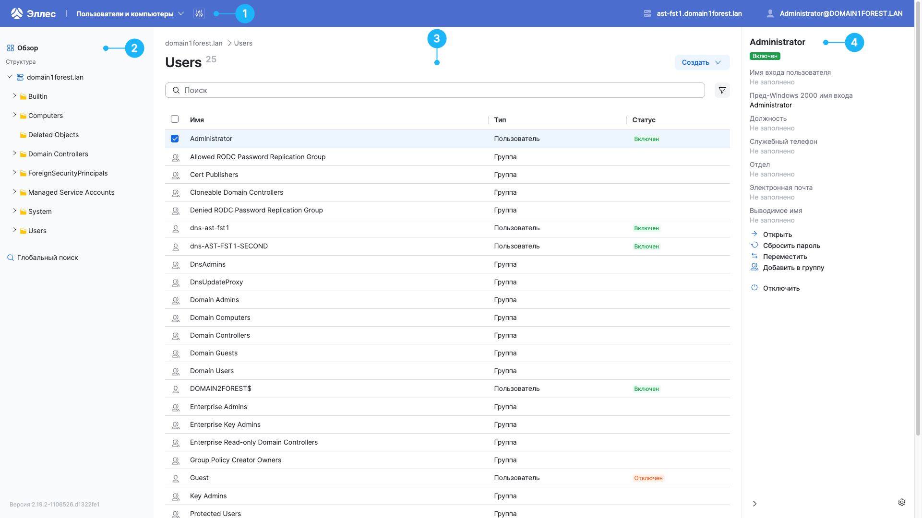This screenshot has width=922, height=518.
Task: Click the Сбросить пароль reset password icon
Action: coord(754,245)
